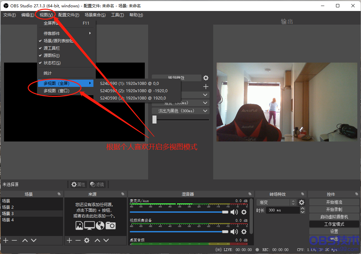
Task: Toggle 源图标(I) menu option
Action: coord(52,56)
